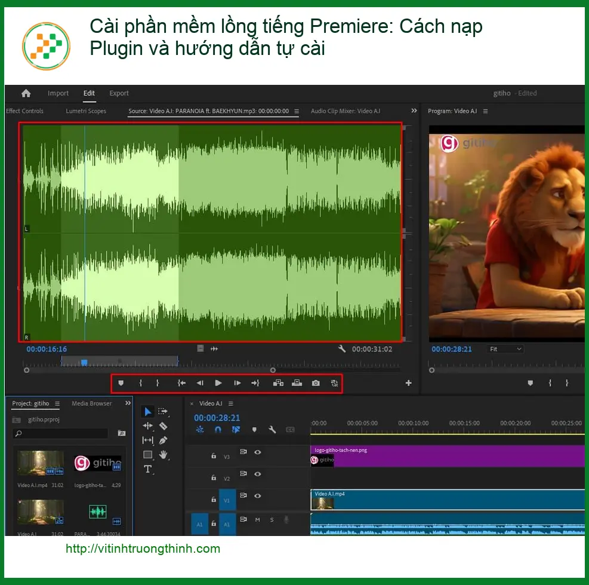Switch to Import workspace
The width and height of the screenshot is (589, 585).
pos(58,93)
